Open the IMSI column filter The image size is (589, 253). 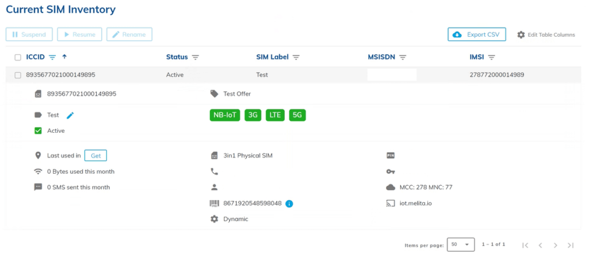click(492, 57)
